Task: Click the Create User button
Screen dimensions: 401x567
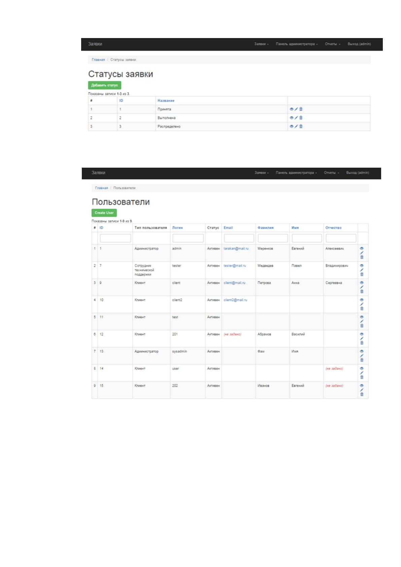Action: 104,213
